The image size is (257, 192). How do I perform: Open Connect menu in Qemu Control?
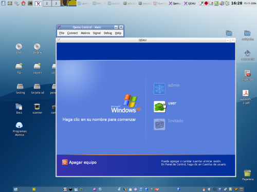pyautogui.click(x=72, y=33)
